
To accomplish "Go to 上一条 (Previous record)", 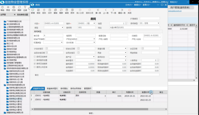I will pos(106,11).
